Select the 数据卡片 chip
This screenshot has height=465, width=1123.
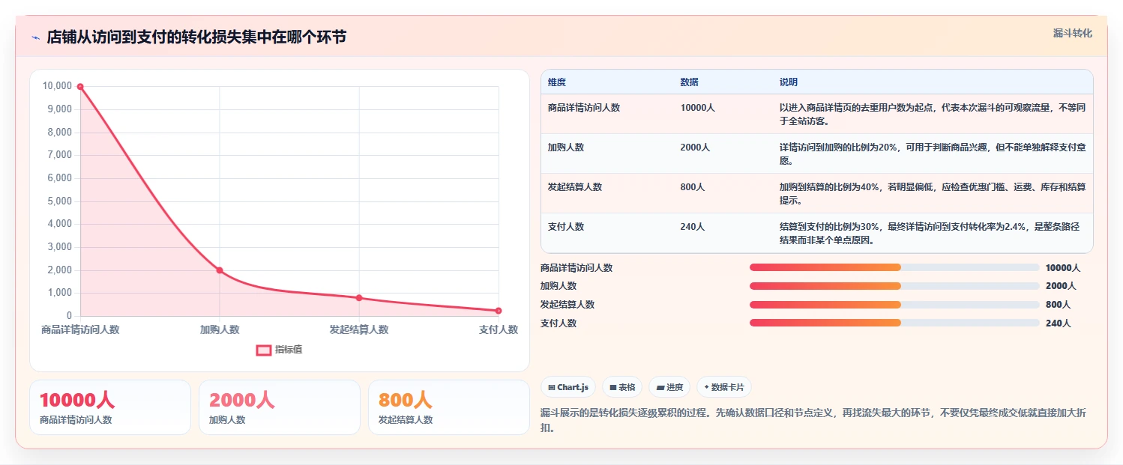coord(723,387)
